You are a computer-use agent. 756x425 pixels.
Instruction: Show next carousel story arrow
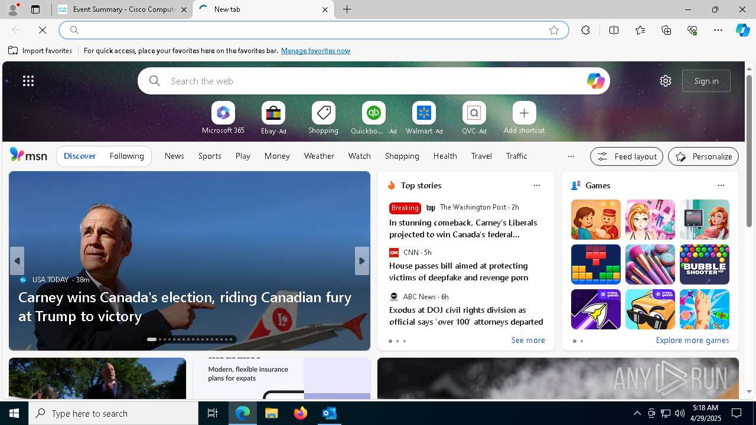362,261
